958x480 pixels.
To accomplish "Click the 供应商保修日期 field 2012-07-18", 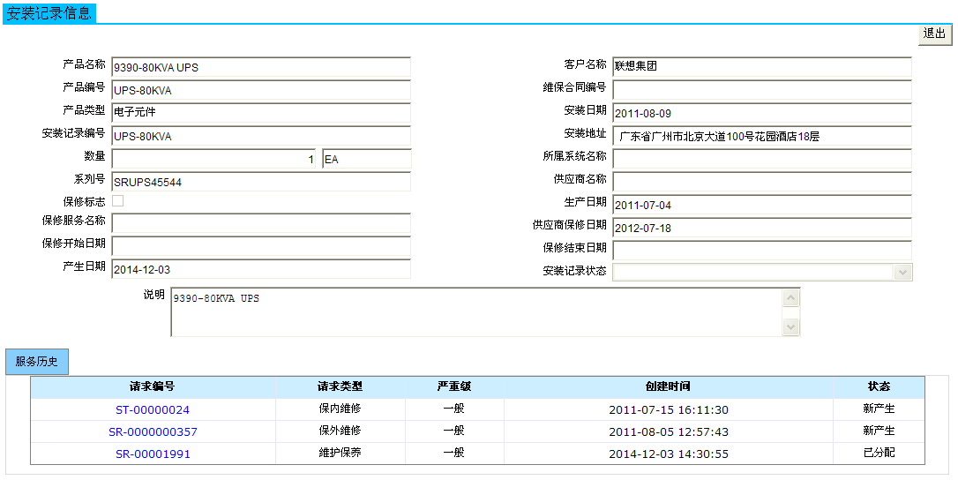I will pos(762,228).
